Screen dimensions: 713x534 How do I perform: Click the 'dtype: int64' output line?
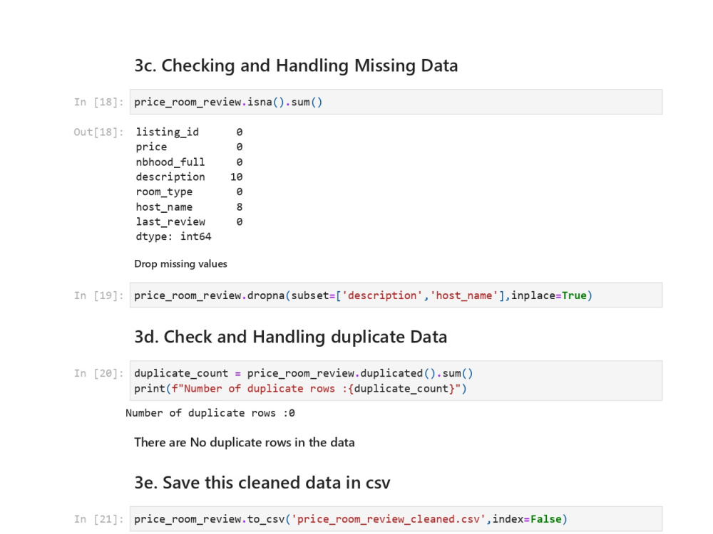[x=173, y=236]
